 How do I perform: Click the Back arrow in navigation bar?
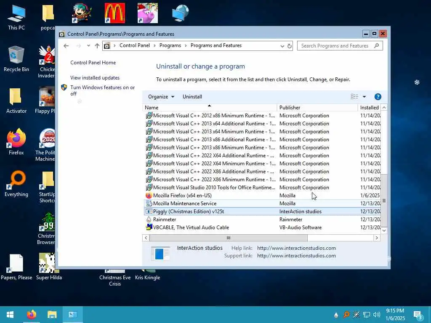66,46
